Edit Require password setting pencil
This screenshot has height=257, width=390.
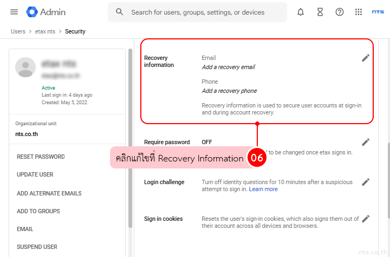366,142
